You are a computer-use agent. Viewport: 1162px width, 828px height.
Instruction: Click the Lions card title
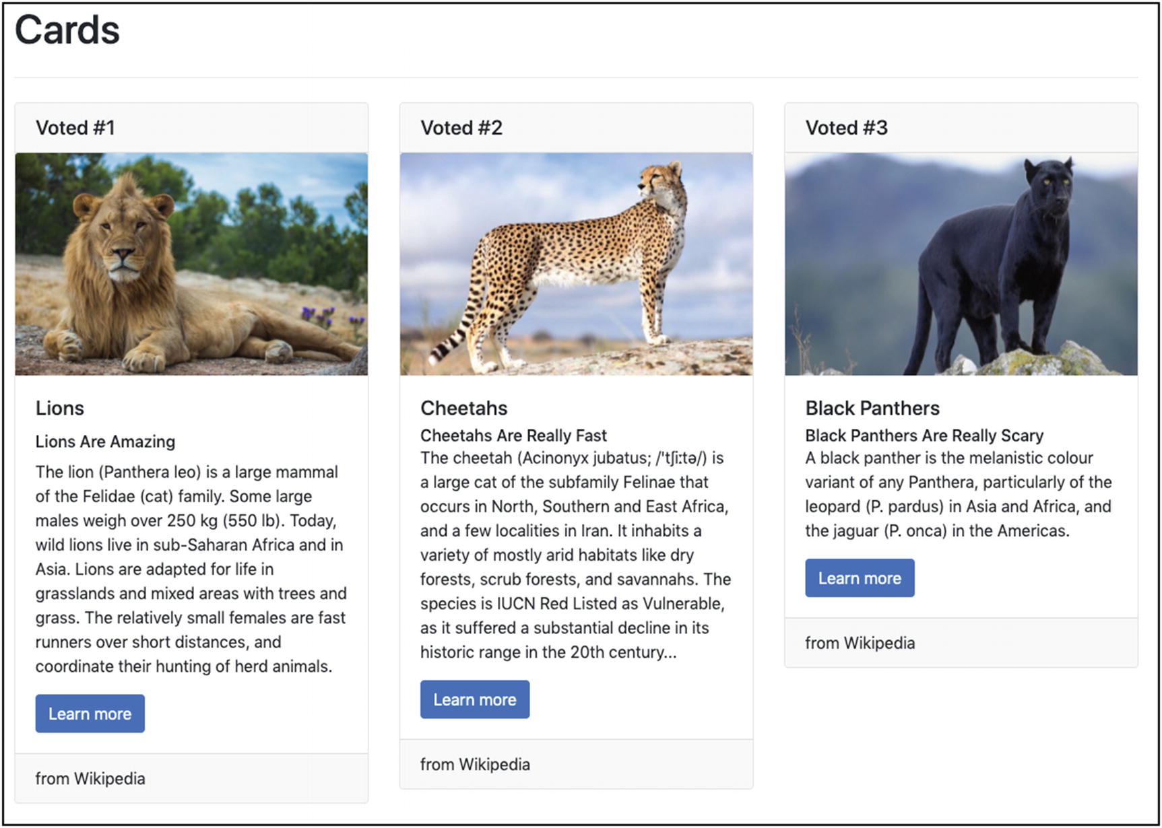point(60,408)
